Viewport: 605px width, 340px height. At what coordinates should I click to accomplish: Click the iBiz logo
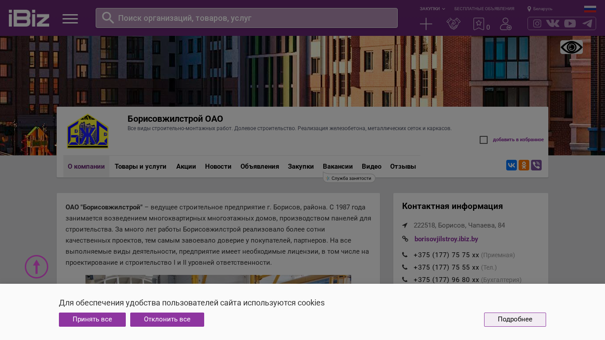pyautogui.click(x=29, y=18)
